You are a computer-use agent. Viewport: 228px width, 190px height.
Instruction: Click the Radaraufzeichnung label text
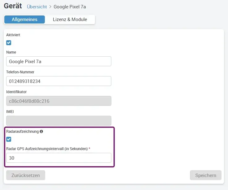click(22, 132)
